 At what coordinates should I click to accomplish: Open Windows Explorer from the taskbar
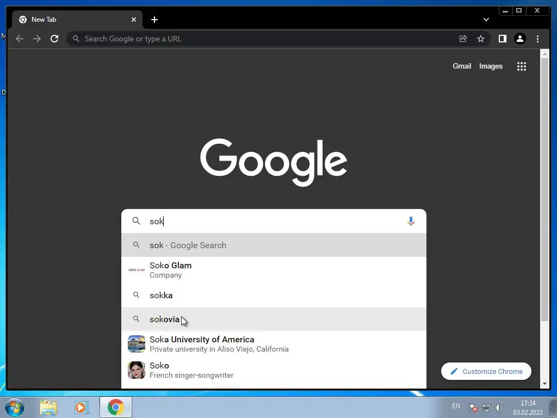click(48, 407)
